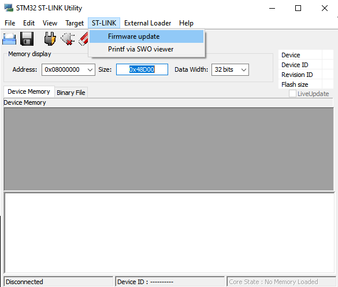Click the Size input field

(x=142, y=69)
